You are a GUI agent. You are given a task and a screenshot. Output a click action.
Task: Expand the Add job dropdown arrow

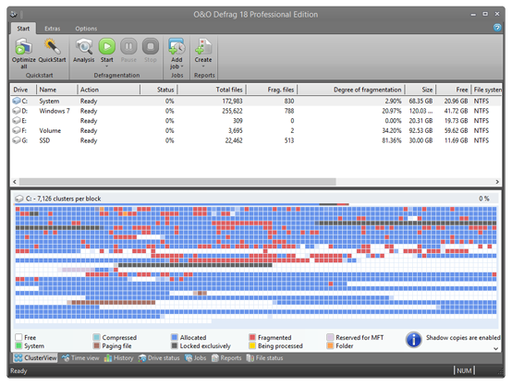tap(182, 66)
